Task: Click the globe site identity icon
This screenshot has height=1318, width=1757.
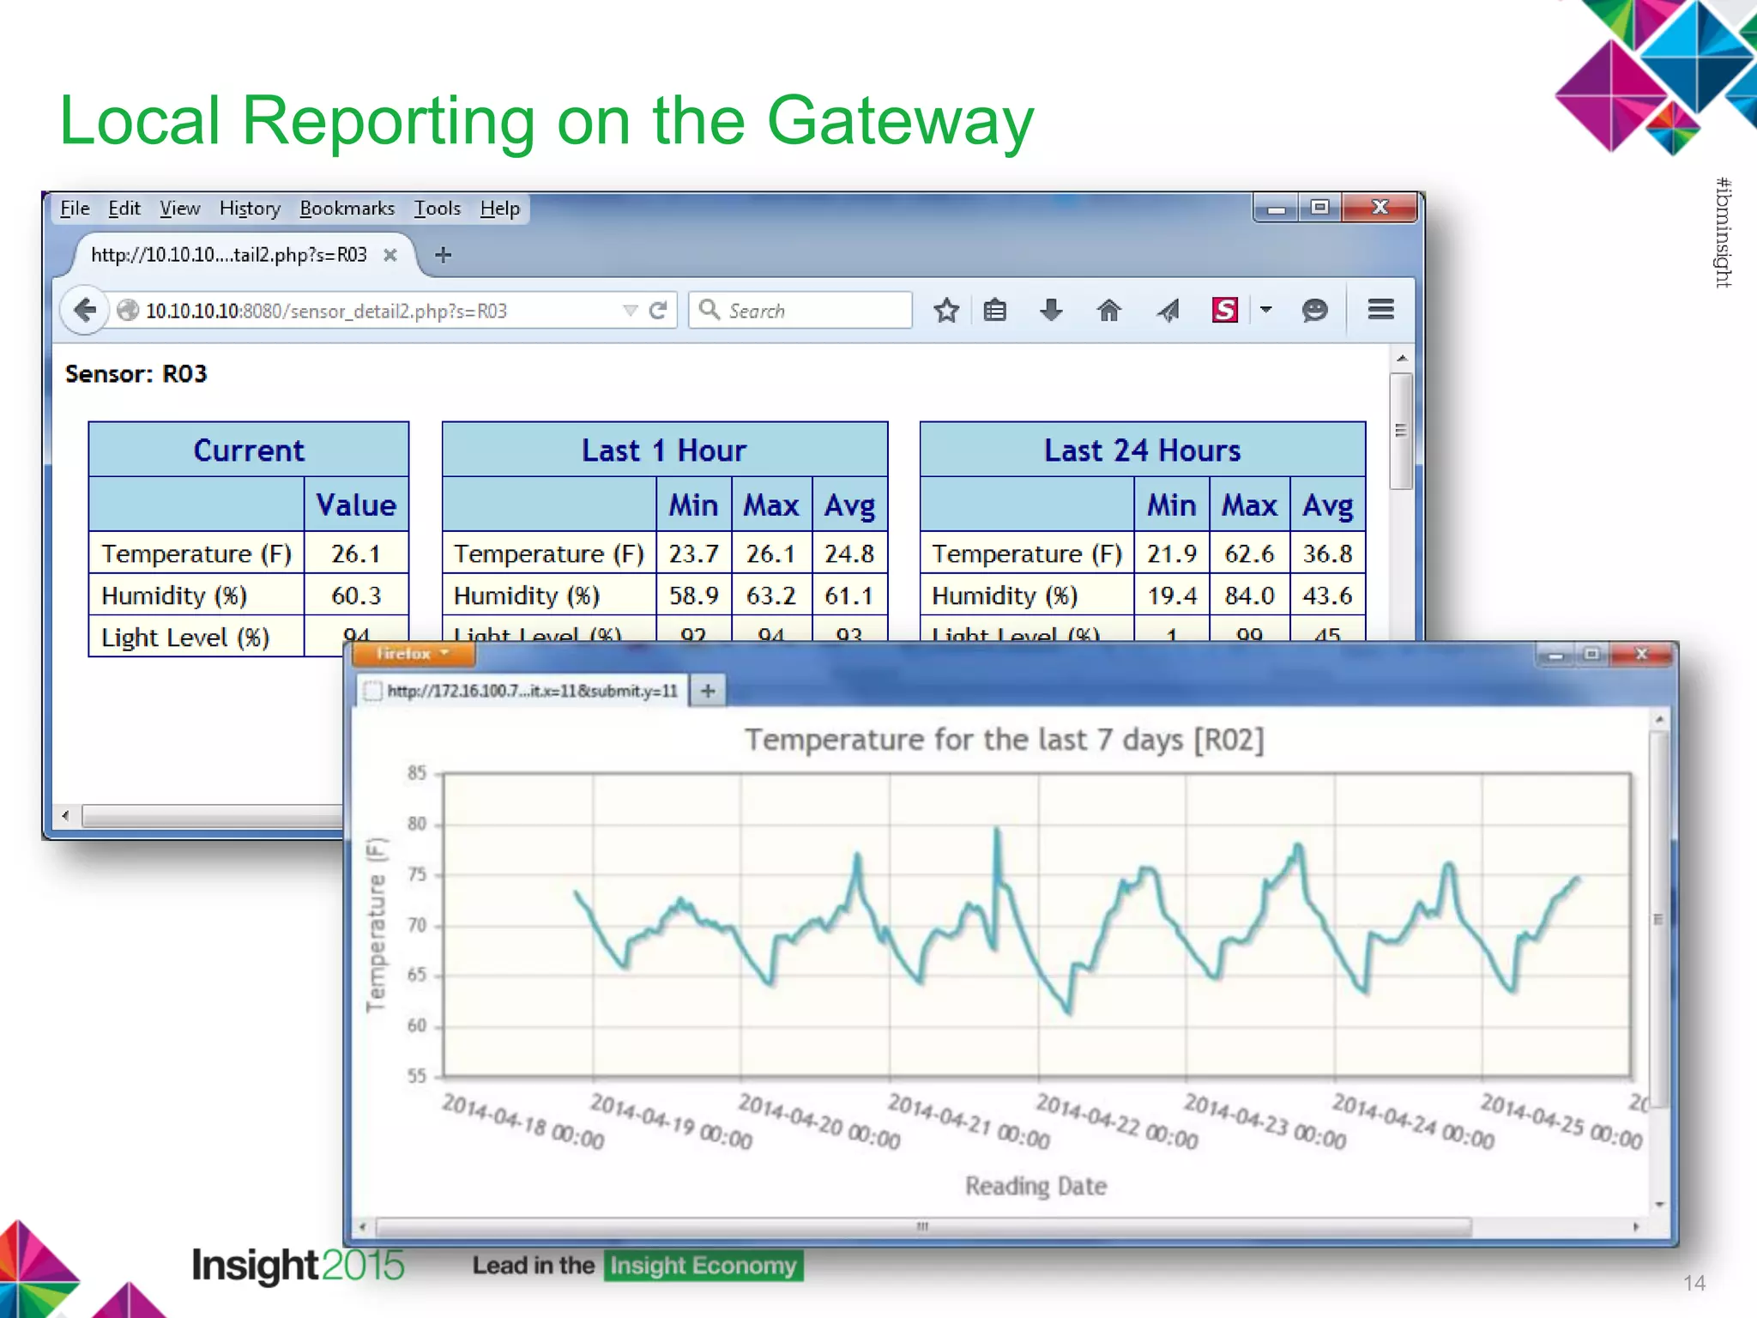Action: tap(128, 311)
